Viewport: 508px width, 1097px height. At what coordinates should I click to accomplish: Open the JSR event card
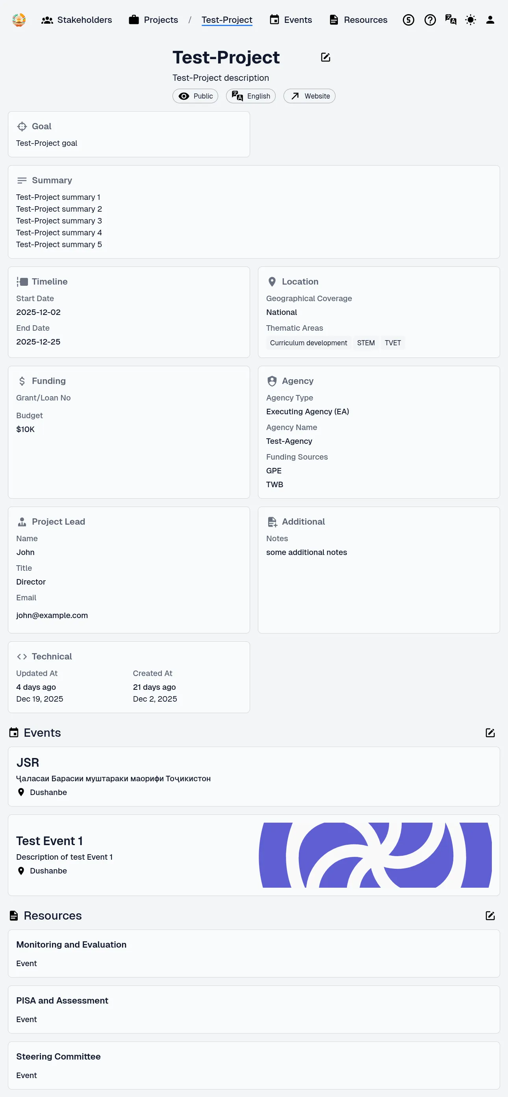254,776
